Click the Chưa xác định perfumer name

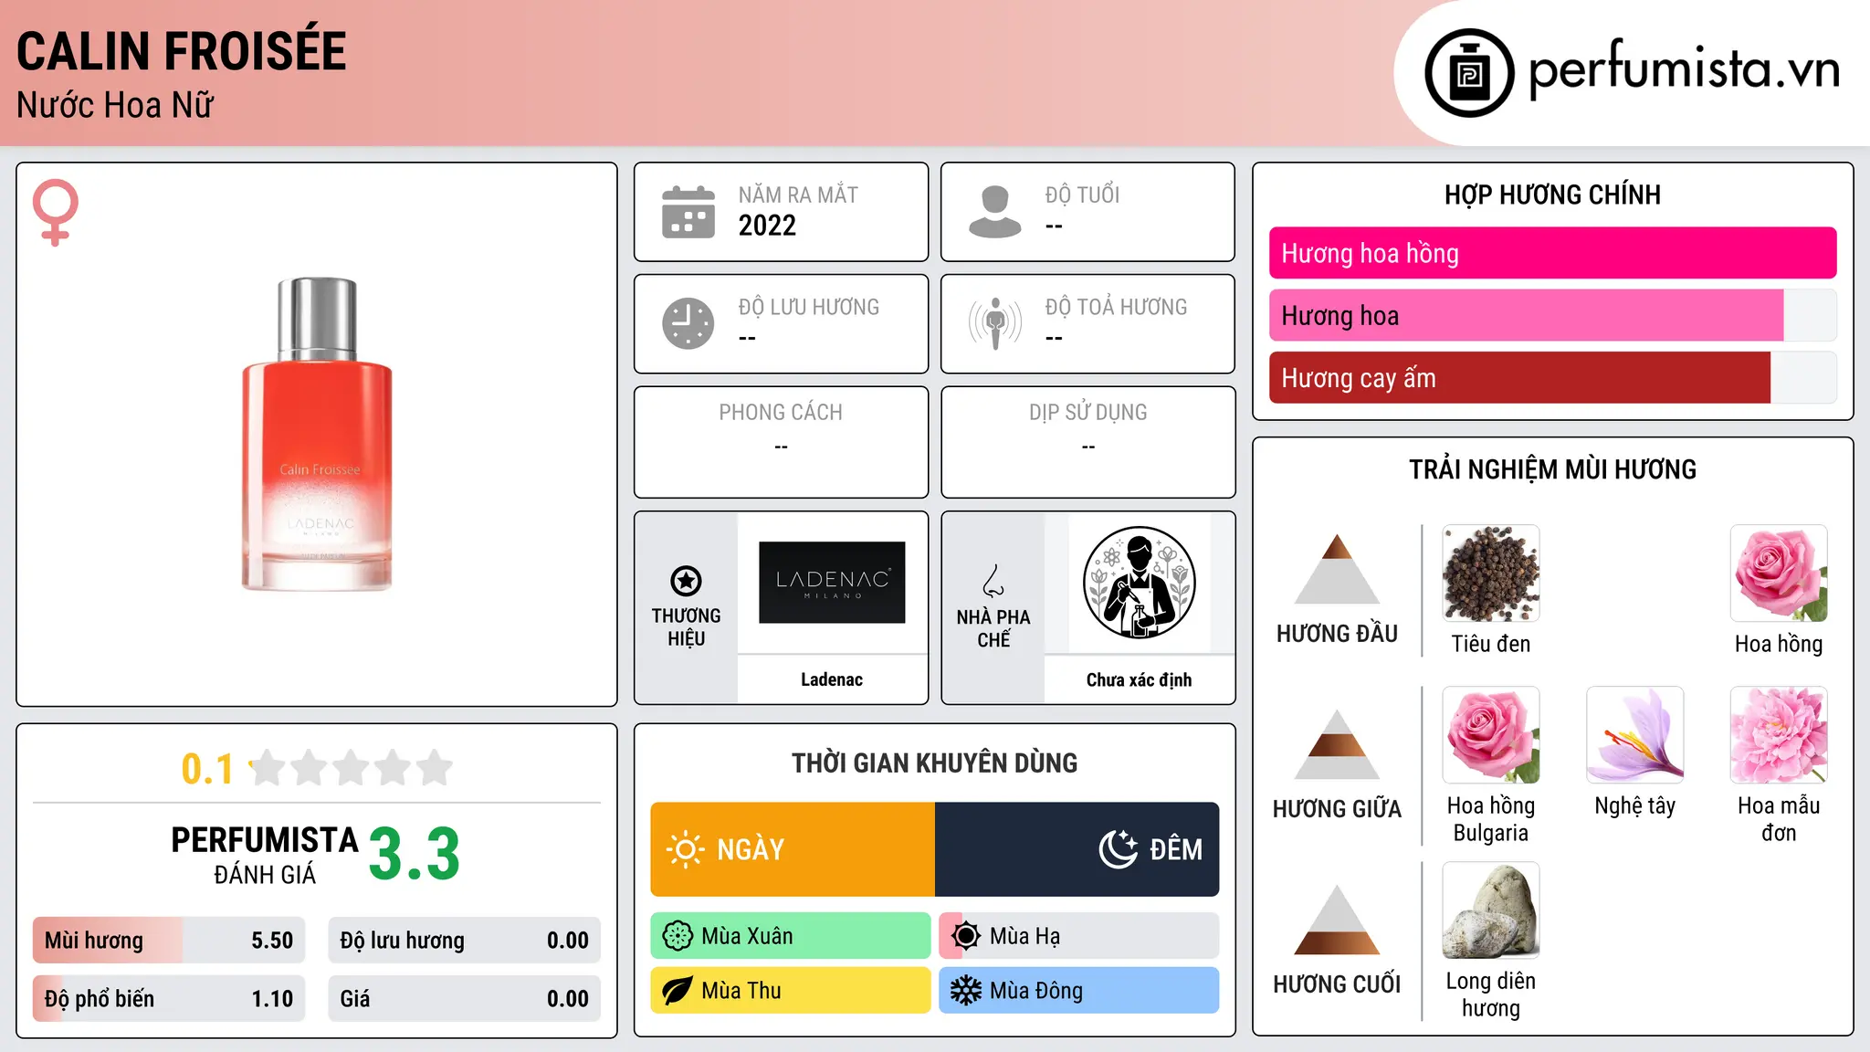coord(1139,679)
